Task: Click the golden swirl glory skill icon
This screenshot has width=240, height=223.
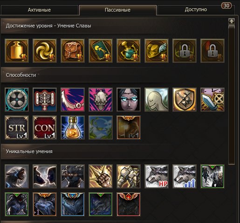Action: 45,51
